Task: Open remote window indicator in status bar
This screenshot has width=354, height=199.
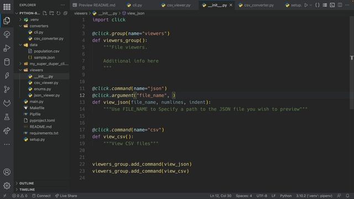Action: [x=5, y=196]
